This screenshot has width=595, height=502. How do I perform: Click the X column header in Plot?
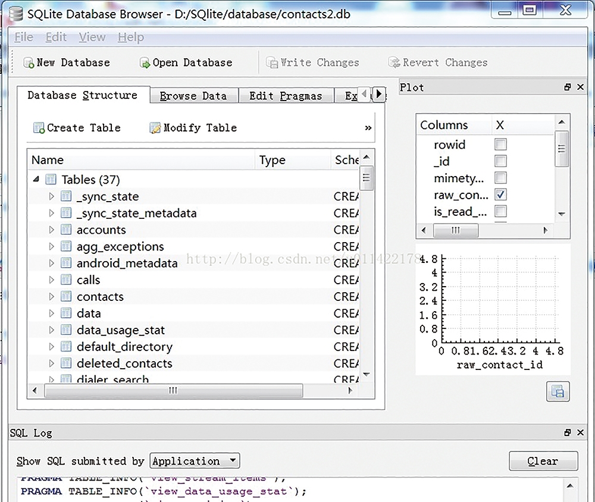coord(524,125)
